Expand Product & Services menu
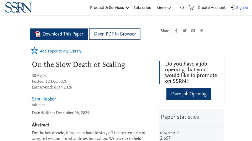 click(110, 8)
